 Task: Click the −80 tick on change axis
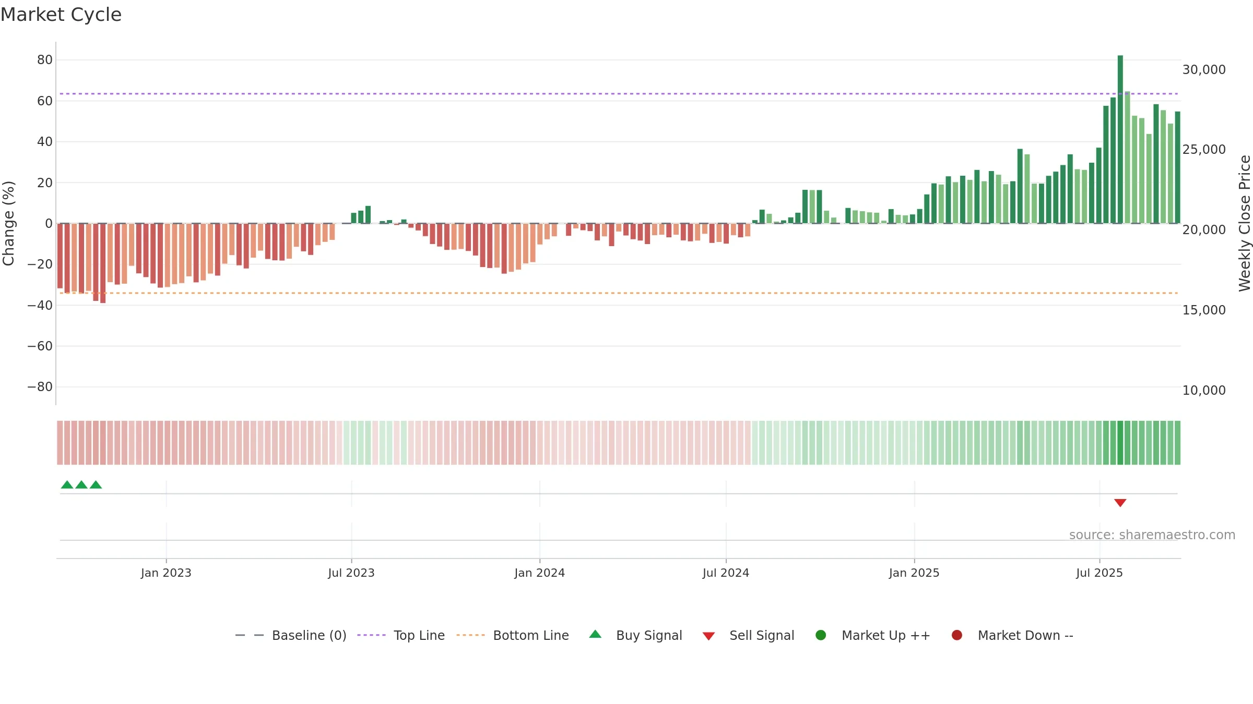[40, 387]
